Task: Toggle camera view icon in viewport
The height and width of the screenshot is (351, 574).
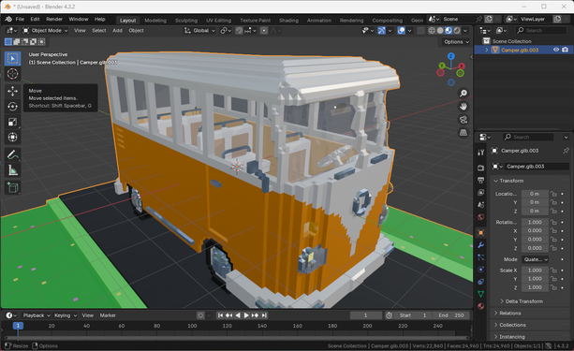Action: coord(464,120)
